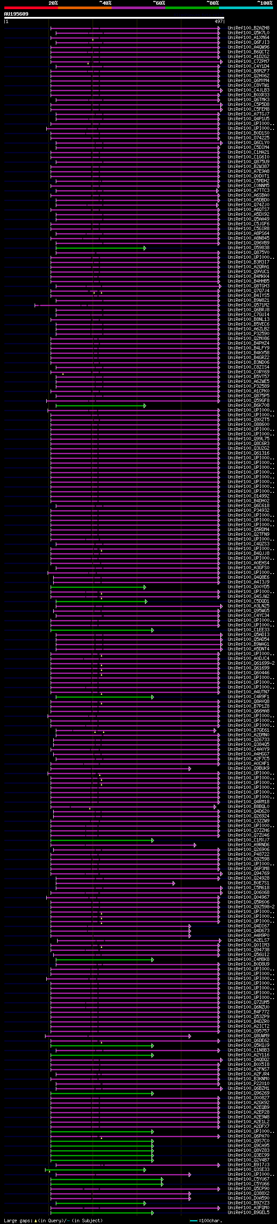Select the UniRef100_A7E9A8 label
Viewport: 277px width, 1224px height.
point(248,172)
